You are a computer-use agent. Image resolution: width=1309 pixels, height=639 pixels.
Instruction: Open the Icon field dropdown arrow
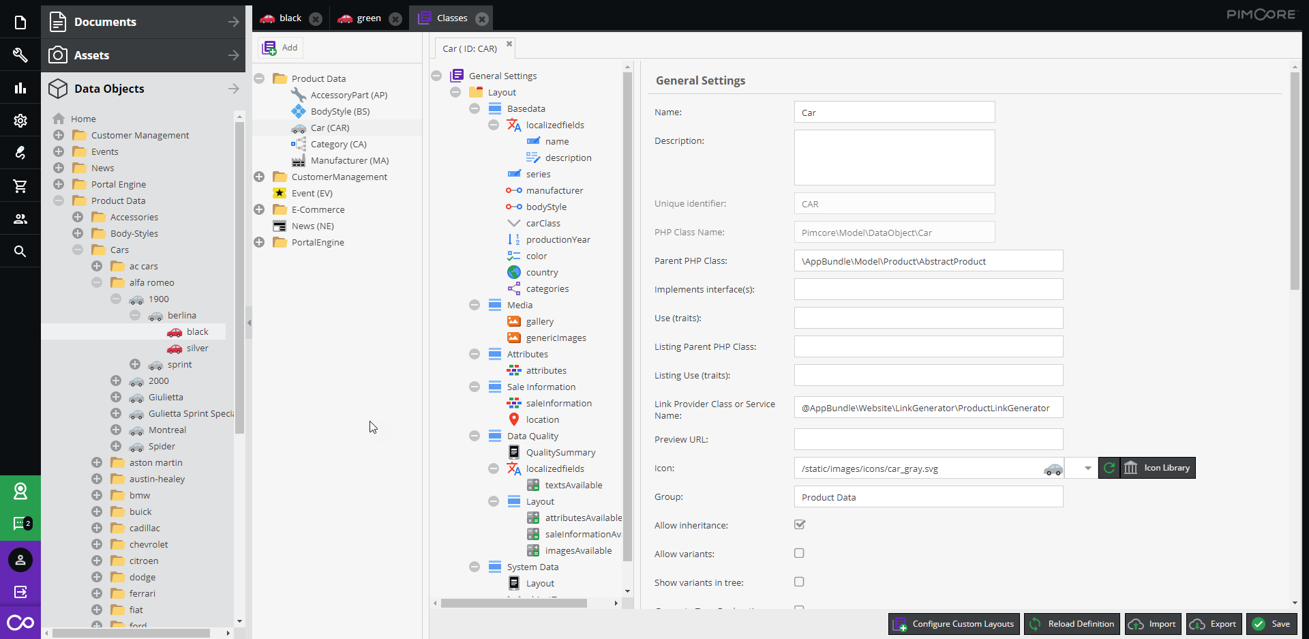1088,468
